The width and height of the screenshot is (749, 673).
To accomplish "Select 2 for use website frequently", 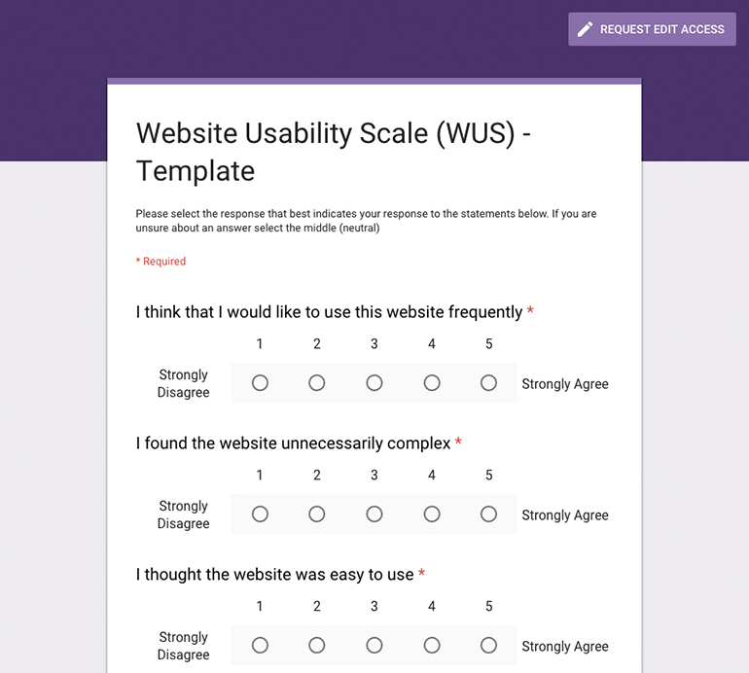I will pyautogui.click(x=317, y=382).
